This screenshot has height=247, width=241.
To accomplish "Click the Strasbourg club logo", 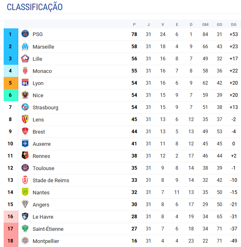I will (25, 107).
